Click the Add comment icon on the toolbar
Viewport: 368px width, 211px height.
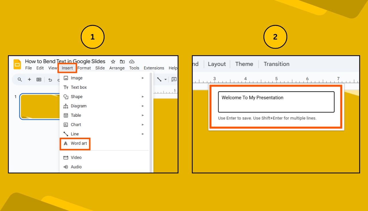174,80
